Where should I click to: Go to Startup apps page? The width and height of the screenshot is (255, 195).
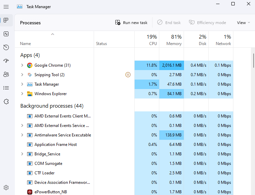[6, 61]
